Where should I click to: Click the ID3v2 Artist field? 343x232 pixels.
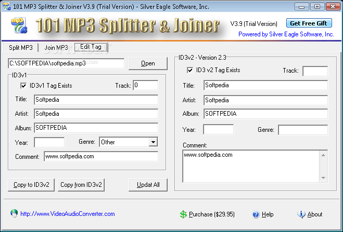pyautogui.click(x=266, y=100)
